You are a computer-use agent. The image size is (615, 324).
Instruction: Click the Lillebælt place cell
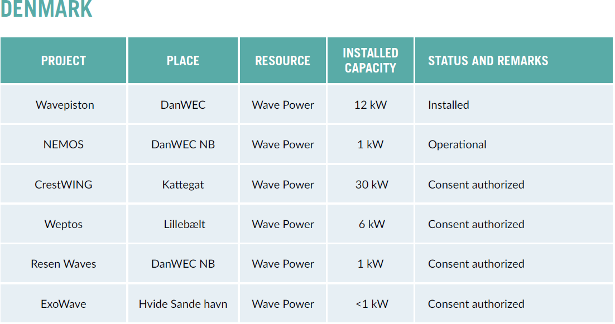183,224
